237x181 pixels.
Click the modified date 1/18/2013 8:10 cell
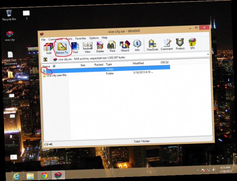click(x=143, y=72)
